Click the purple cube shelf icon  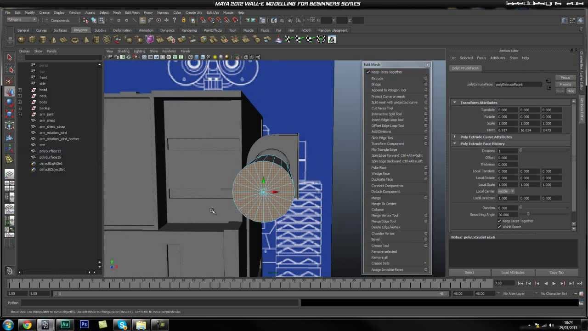[150, 40]
